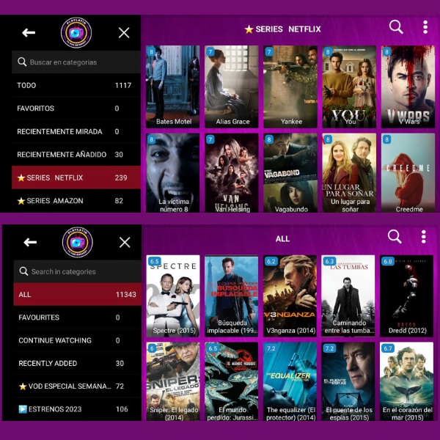Open Yankee series poster
The height and width of the screenshot is (440, 440).
click(x=290, y=87)
